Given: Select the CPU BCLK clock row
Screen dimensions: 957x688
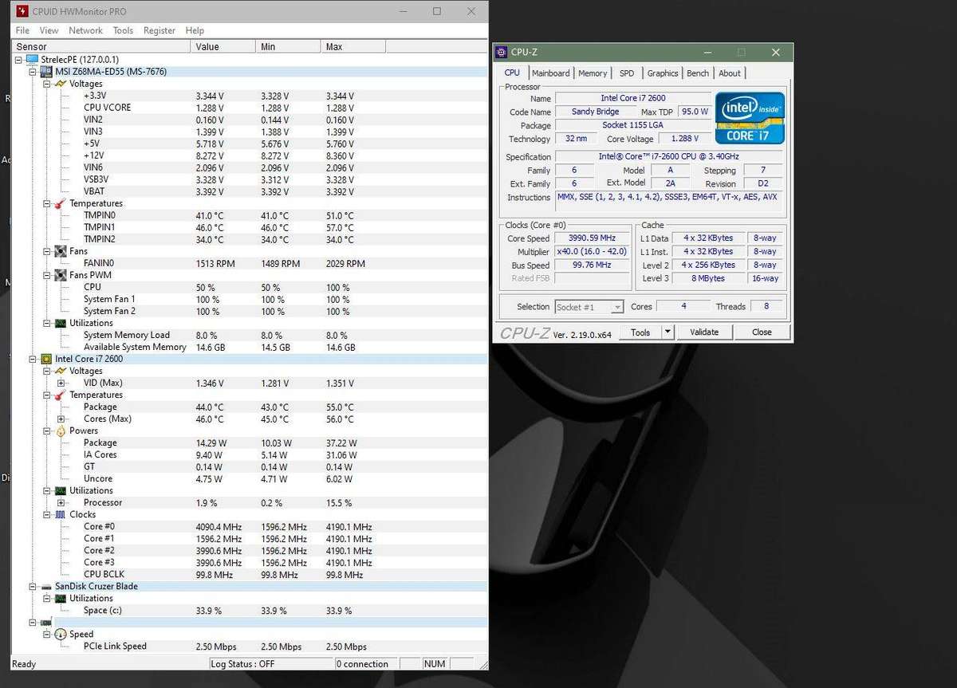Looking at the screenshot, I should coord(249,574).
